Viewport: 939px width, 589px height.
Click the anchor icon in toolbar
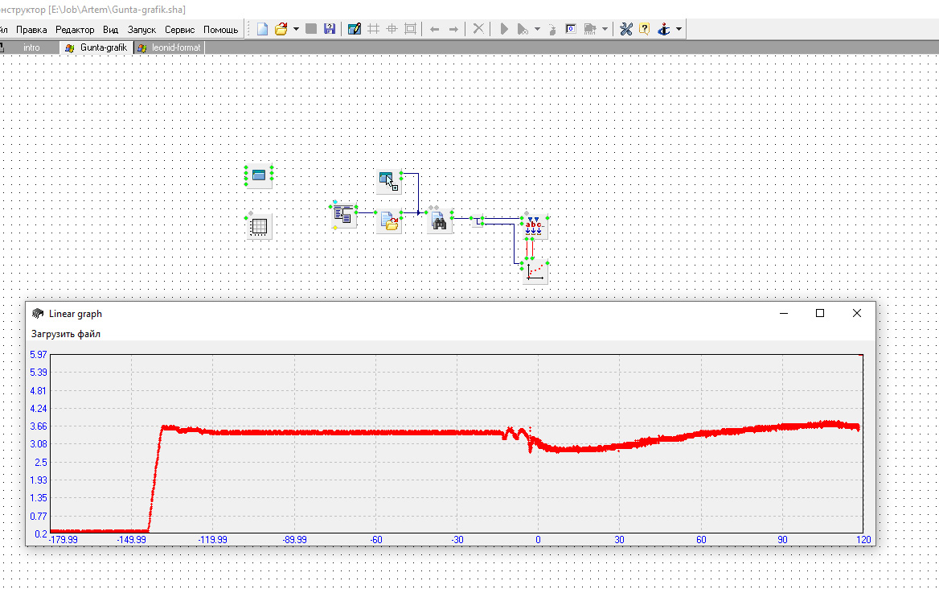click(663, 29)
